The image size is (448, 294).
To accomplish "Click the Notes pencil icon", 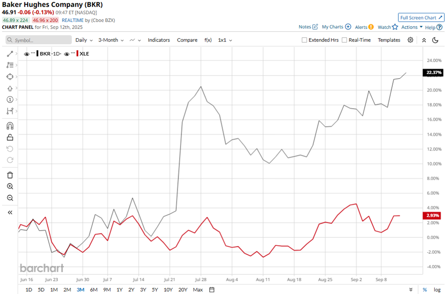I will [315, 27].
